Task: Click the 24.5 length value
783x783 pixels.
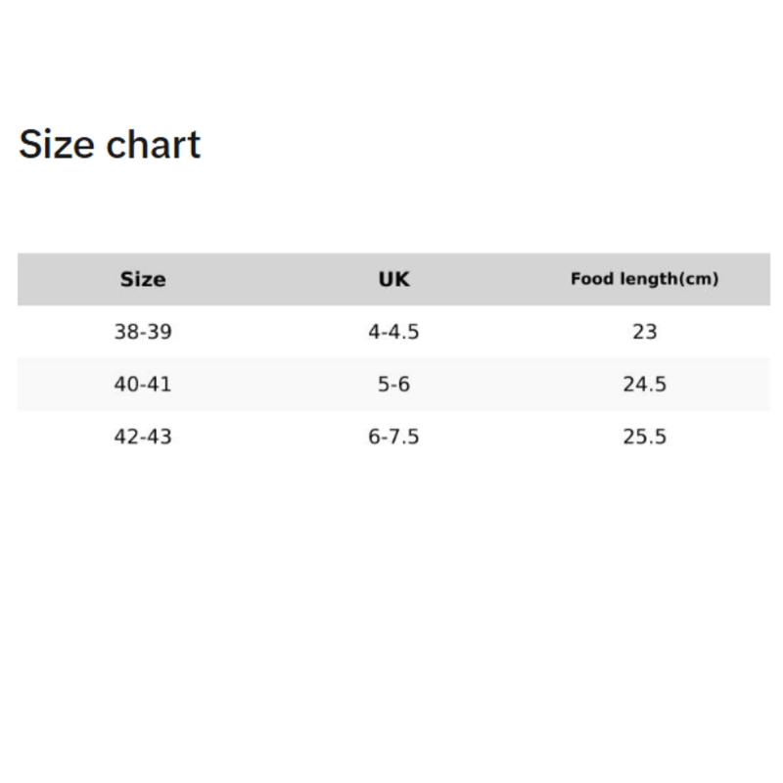Action: [x=645, y=384]
